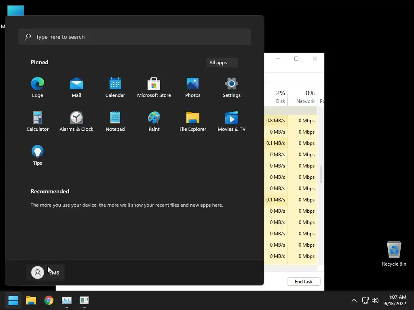Image resolution: width=414 pixels, height=310 pixels.
Task: Click the search magnifier icon
Action: 28,37
